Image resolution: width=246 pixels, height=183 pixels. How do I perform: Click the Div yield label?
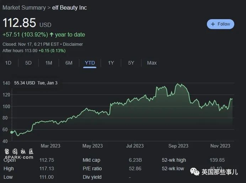coord(92,177)
